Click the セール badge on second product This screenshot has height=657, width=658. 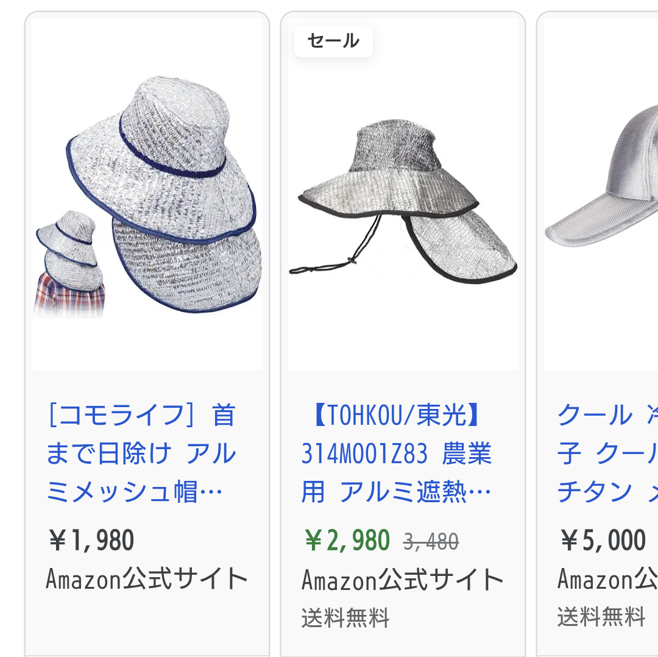tap(334, 41)
